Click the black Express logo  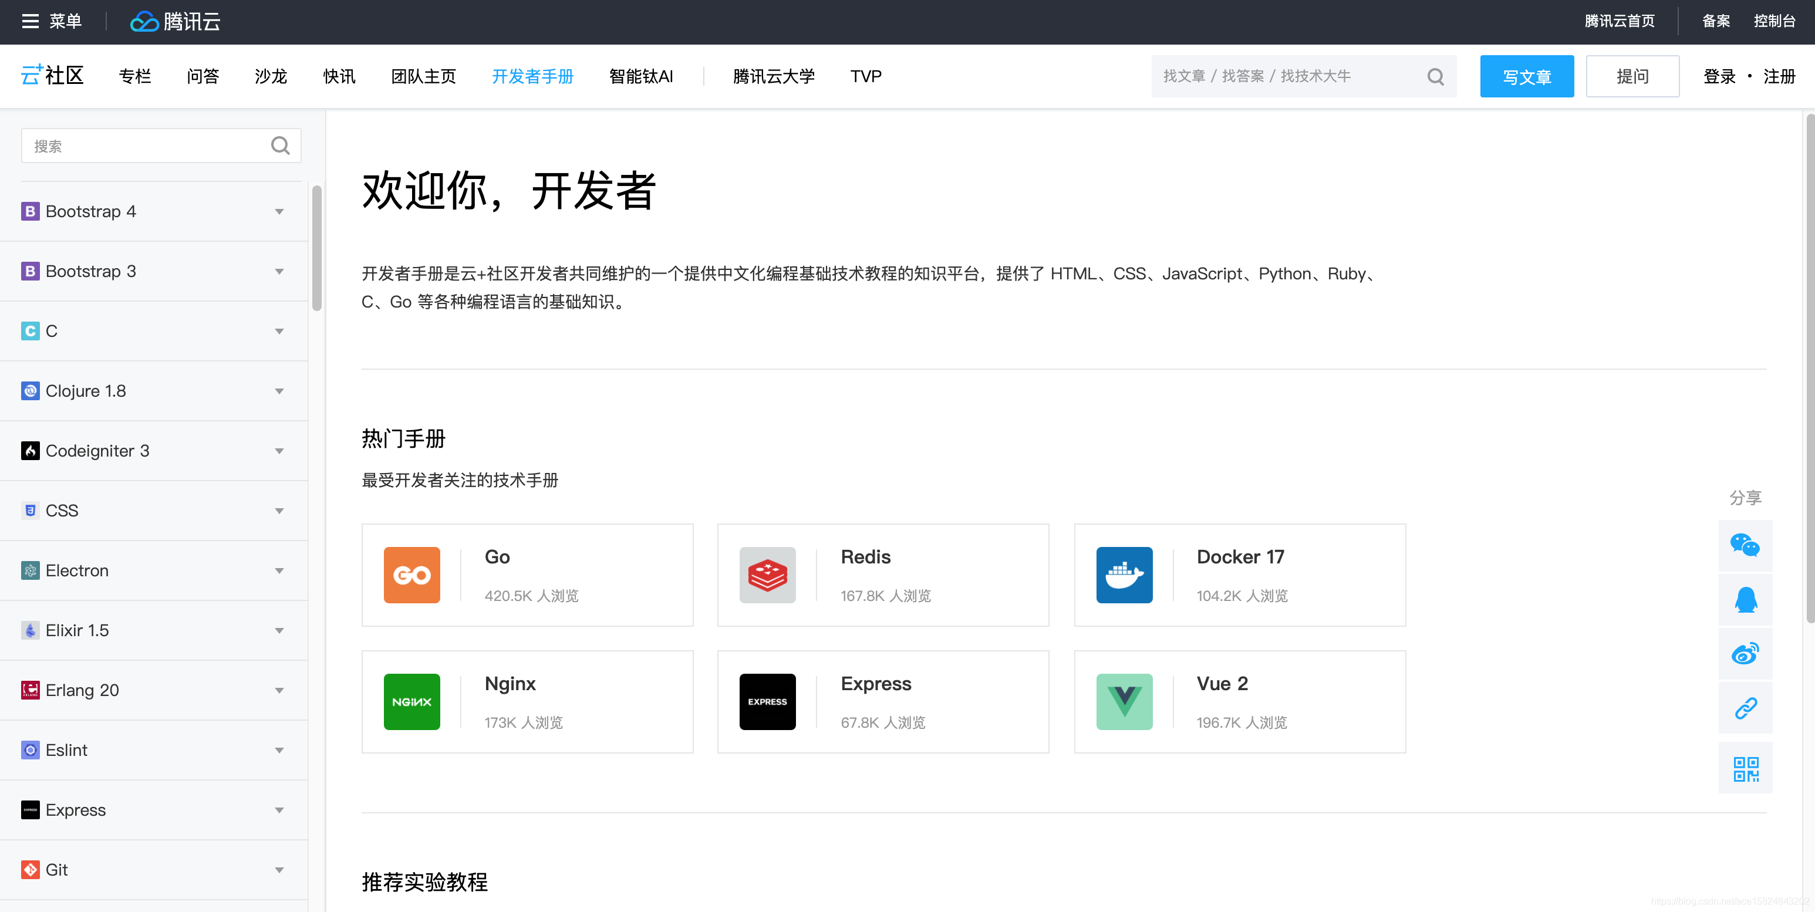coord(767,701)
